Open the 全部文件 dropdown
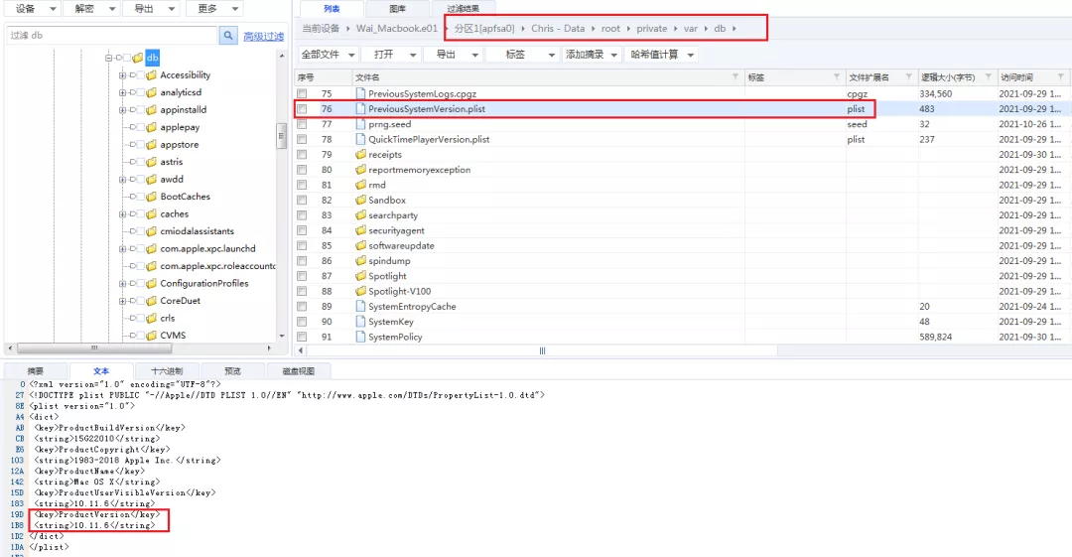This screenshot has width=1072, height=557. [329, 54]
